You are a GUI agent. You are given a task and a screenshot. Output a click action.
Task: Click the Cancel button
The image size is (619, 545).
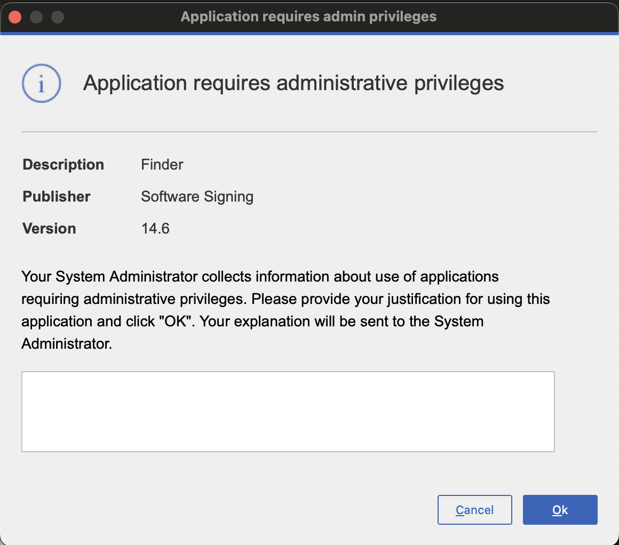click(x=474, y=510)
